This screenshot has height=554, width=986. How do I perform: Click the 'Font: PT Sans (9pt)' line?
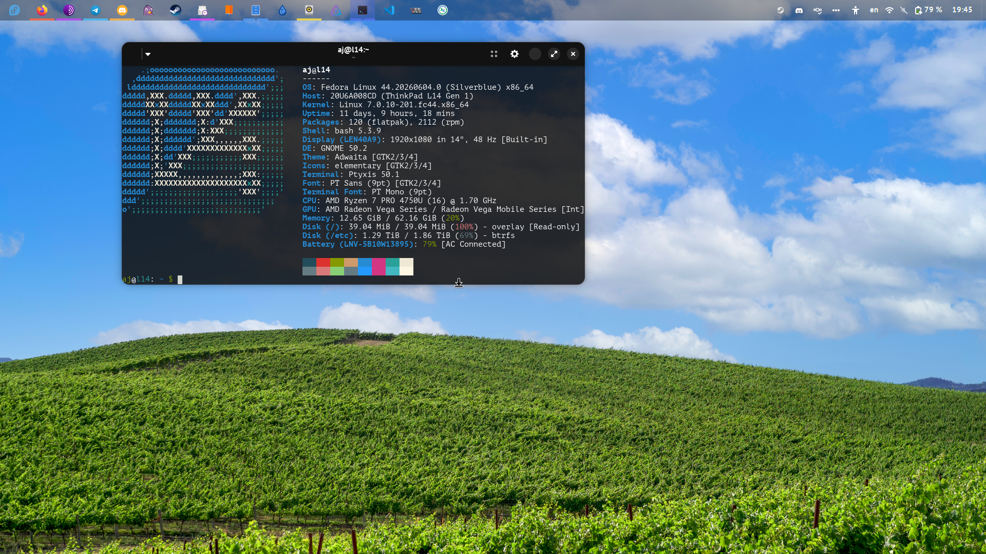372,183
